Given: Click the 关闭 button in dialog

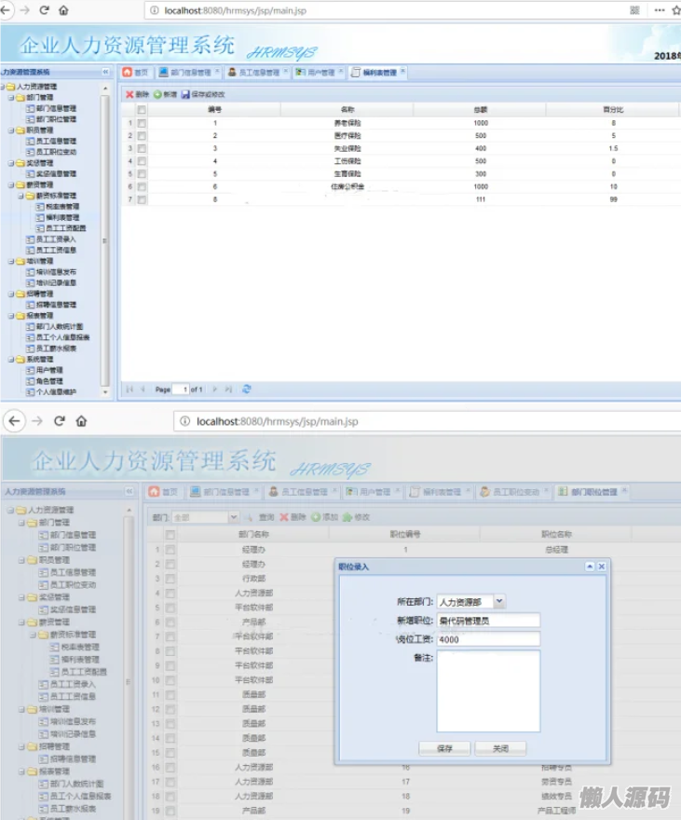Looking at the screenshot, I should click(500, 748).
